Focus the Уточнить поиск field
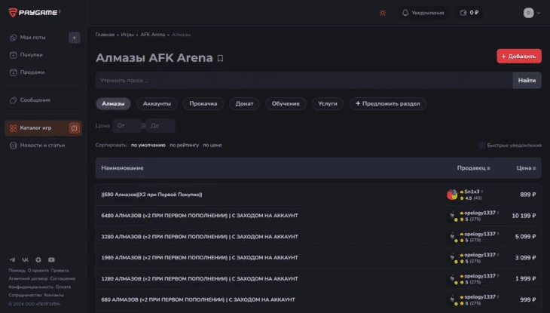 click(304, 81)
